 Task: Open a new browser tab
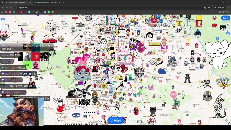tap(64, 2)
